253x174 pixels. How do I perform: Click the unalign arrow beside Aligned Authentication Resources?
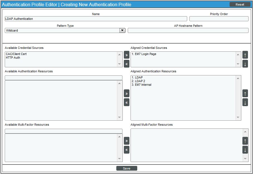click(126, 103)
